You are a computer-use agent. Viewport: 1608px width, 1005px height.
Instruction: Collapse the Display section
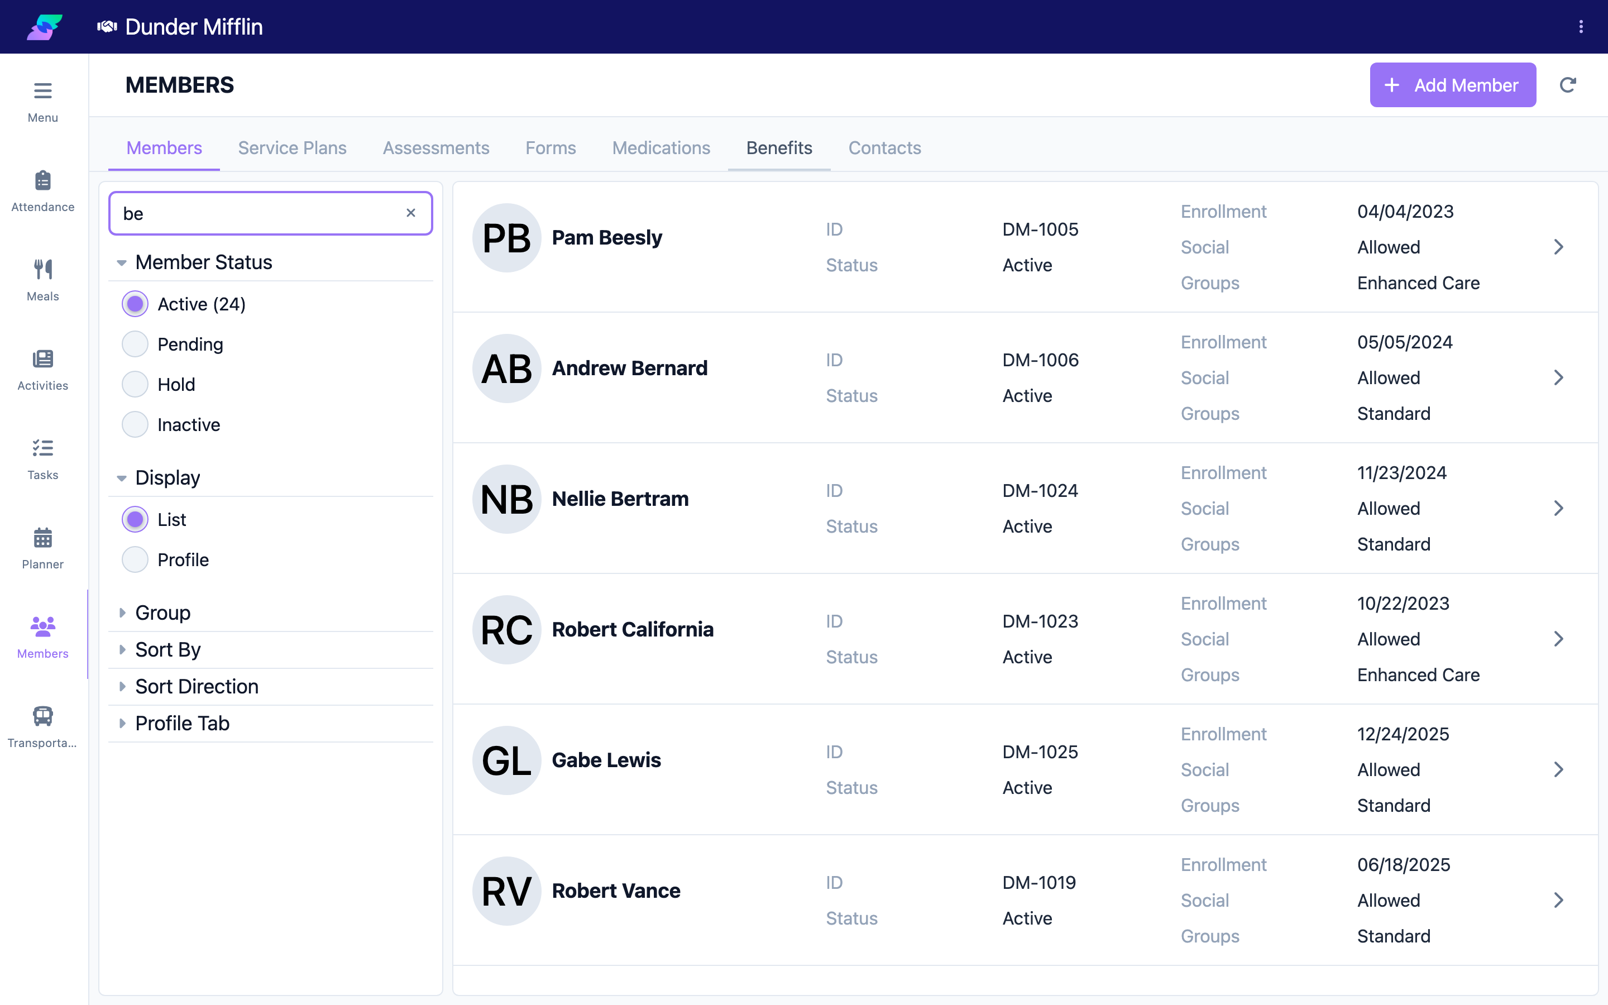point(270,478)
